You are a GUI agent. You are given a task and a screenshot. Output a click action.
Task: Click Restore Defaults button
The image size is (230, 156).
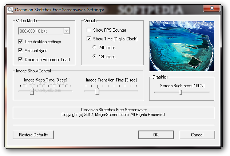click(33, 135)
